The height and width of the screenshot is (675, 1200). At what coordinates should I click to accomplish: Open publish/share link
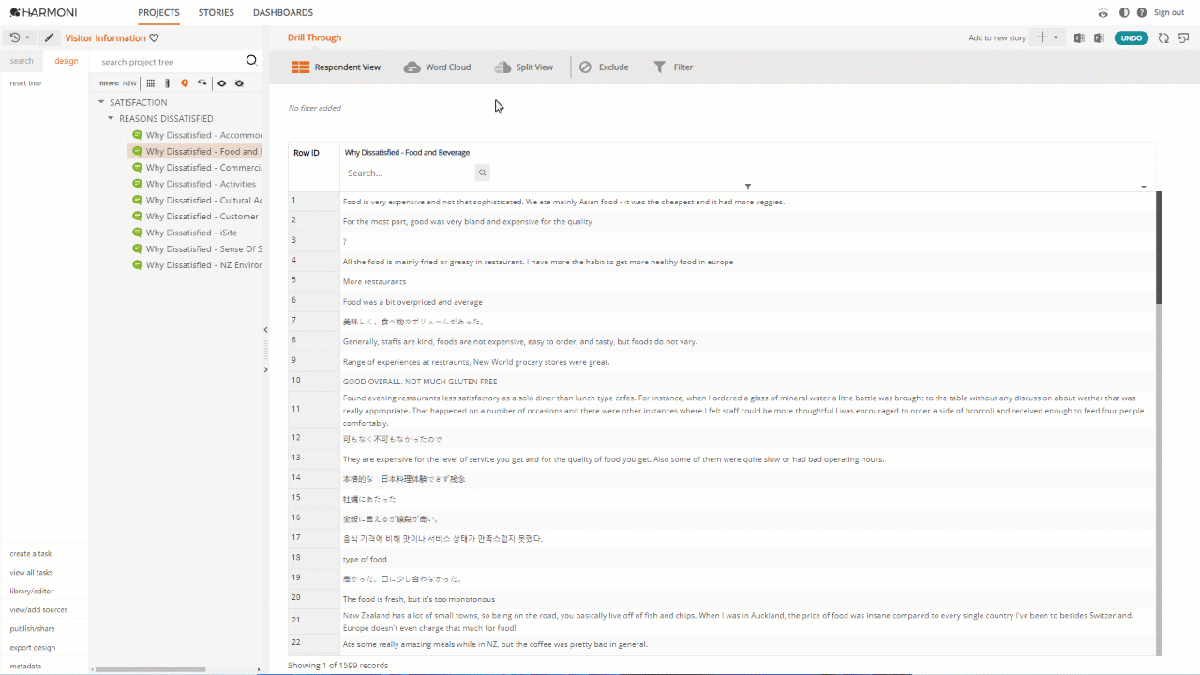pos(32,628)
